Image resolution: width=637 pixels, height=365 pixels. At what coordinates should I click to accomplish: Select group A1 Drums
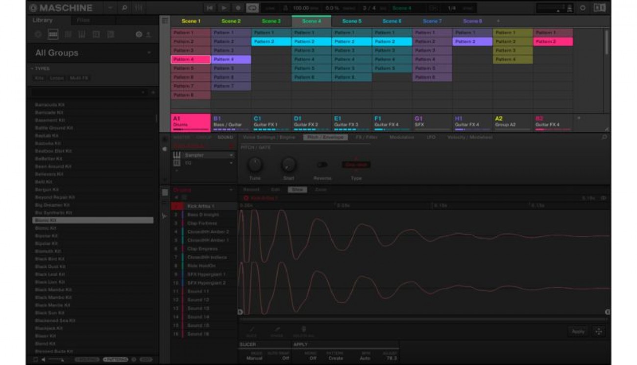point(191,122)
